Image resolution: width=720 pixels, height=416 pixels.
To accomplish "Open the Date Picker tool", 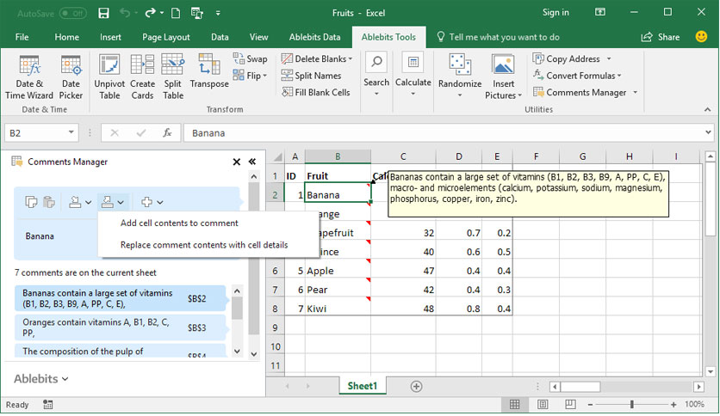I will pos(71,77).
